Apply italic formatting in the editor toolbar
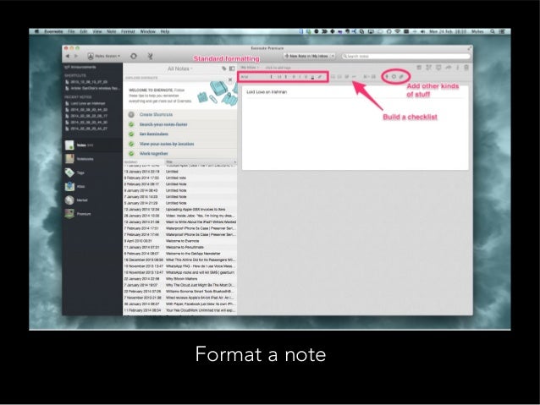This screenshot has width=540, height=405. [300, 77]
